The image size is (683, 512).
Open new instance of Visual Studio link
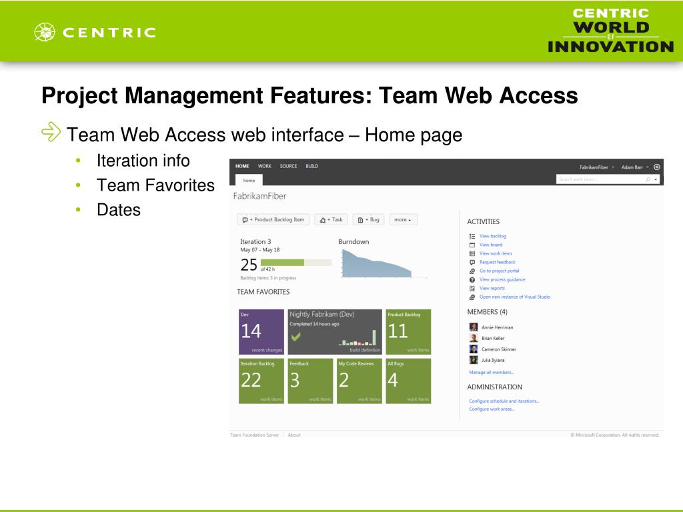[515, 297]
